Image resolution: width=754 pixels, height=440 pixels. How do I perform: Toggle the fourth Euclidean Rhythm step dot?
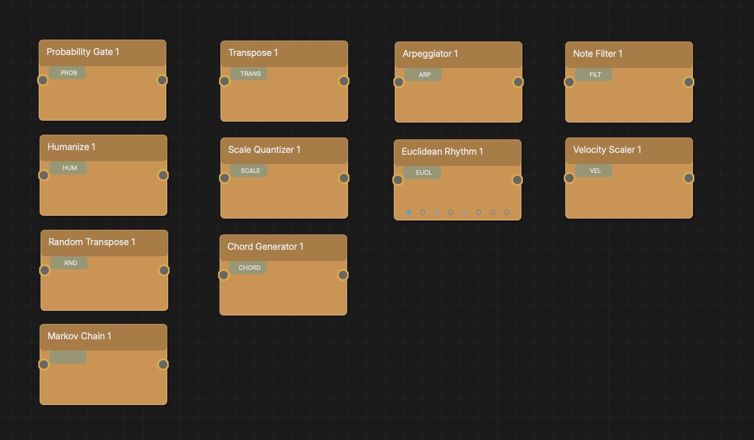pyautogui.click(x=451, y=213)
